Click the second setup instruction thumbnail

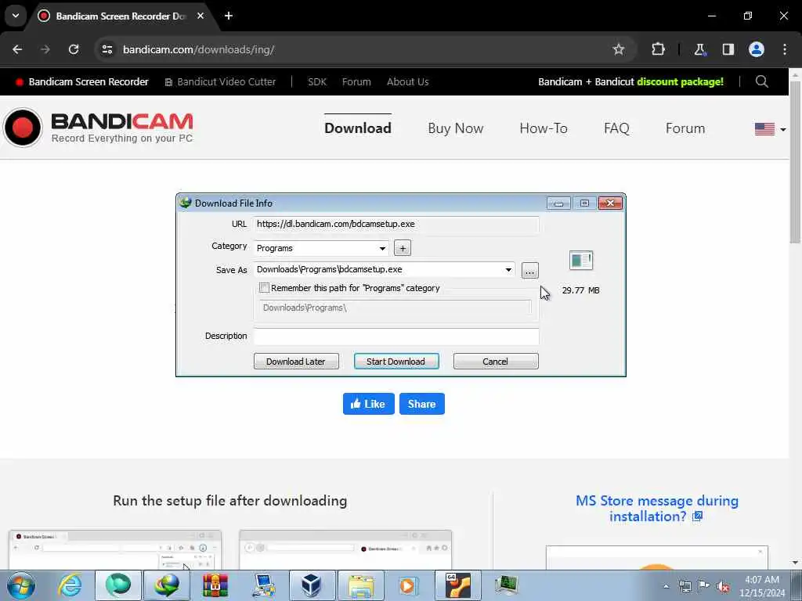coord(345,550)
